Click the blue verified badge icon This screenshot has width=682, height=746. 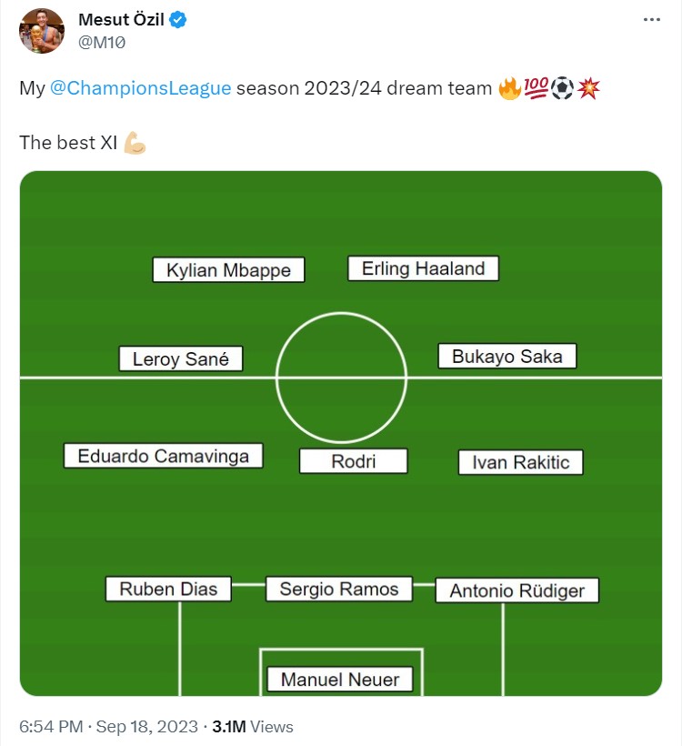coord(179,20)
